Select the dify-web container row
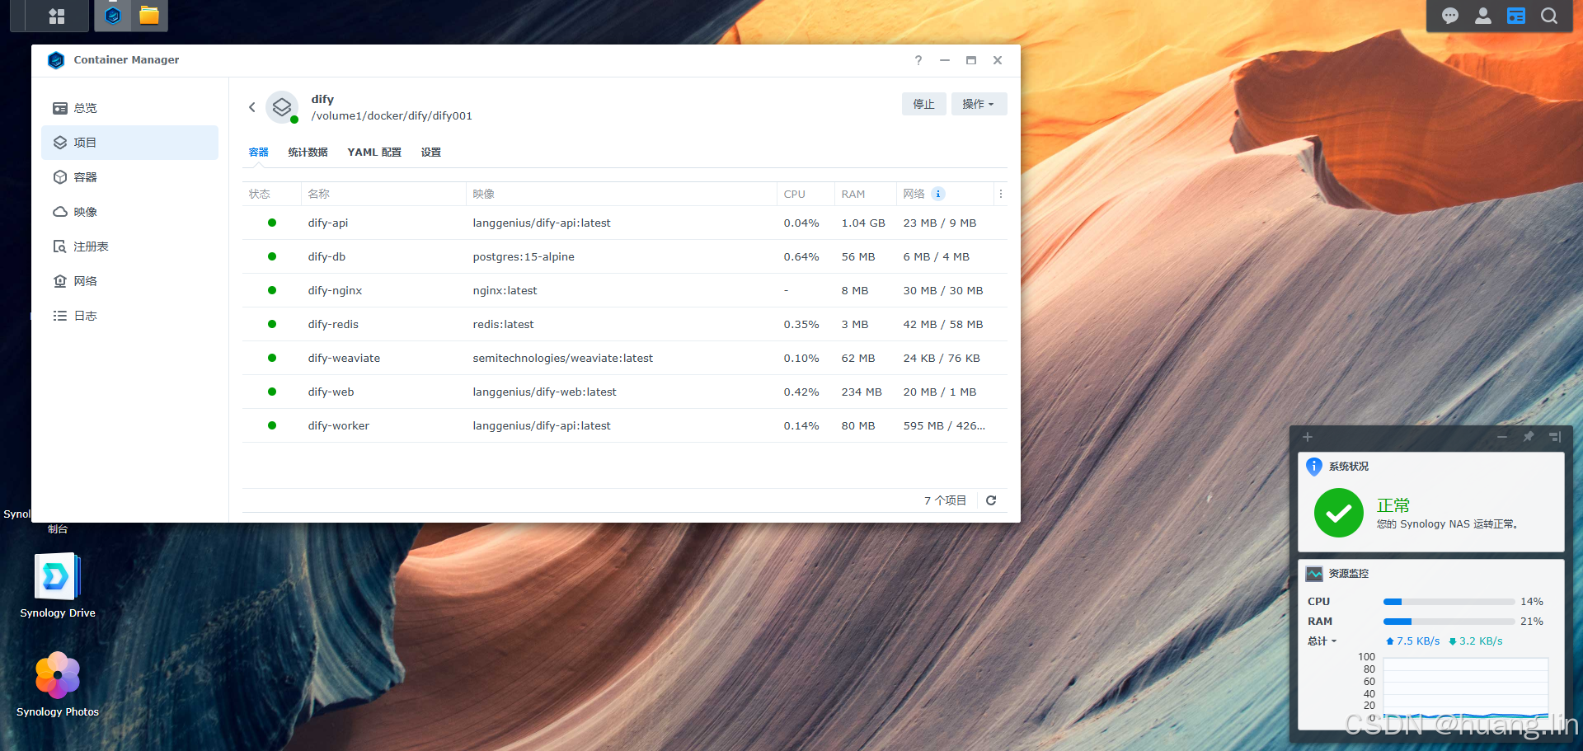1583x751 pixels. 624,392
